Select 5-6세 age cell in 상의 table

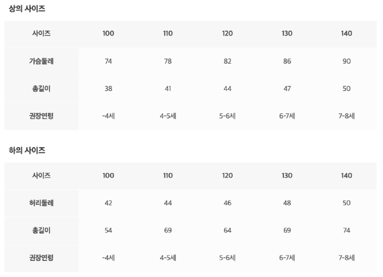tap(228, 116)
